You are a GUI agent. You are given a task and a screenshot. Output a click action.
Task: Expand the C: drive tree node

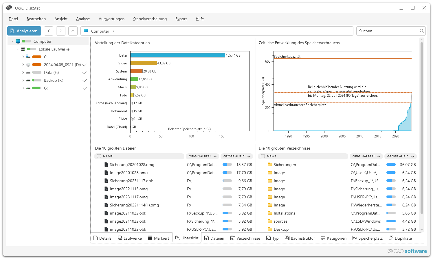click(23, 57)
